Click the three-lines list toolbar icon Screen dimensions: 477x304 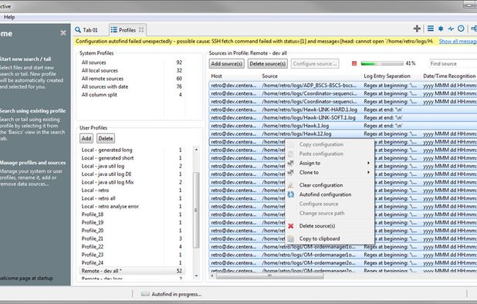coord(431,29)
